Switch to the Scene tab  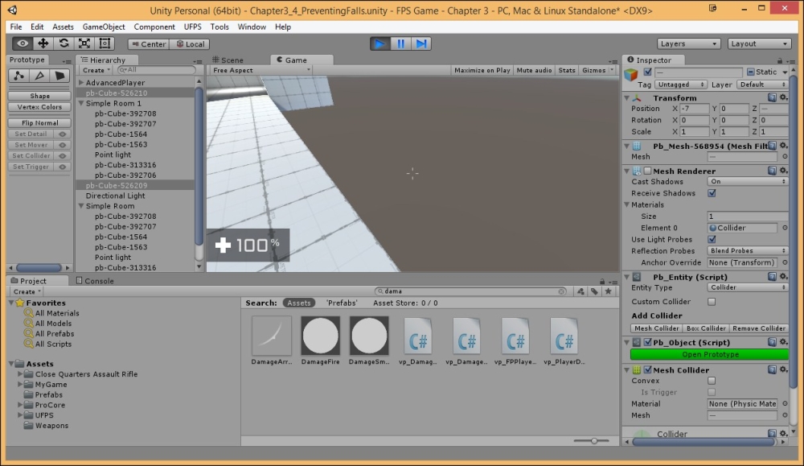(x=232, y=59)
